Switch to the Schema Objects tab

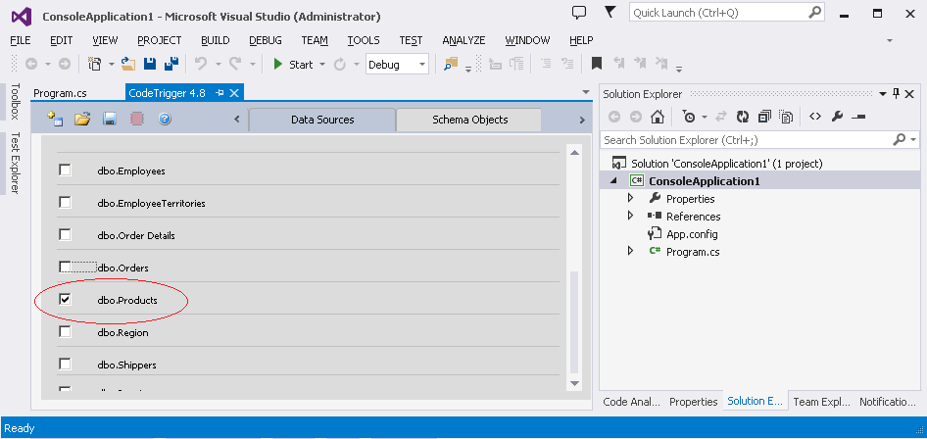469,120
